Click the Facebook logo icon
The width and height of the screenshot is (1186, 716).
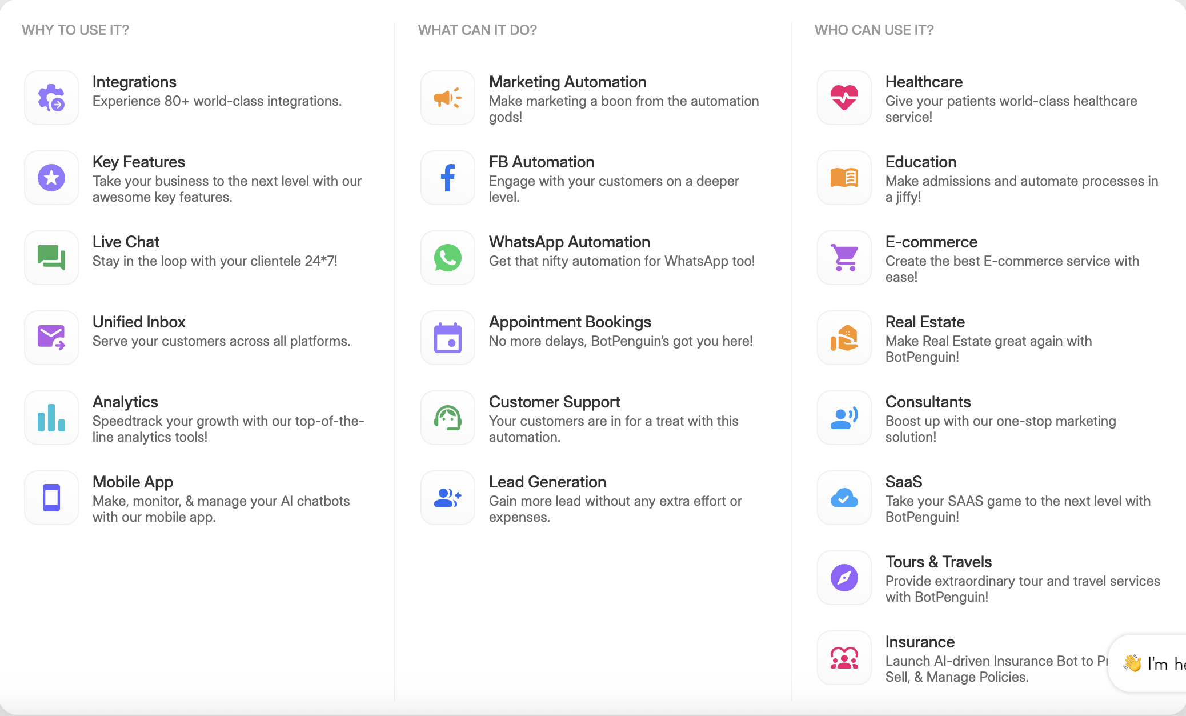tap(448, 178)
